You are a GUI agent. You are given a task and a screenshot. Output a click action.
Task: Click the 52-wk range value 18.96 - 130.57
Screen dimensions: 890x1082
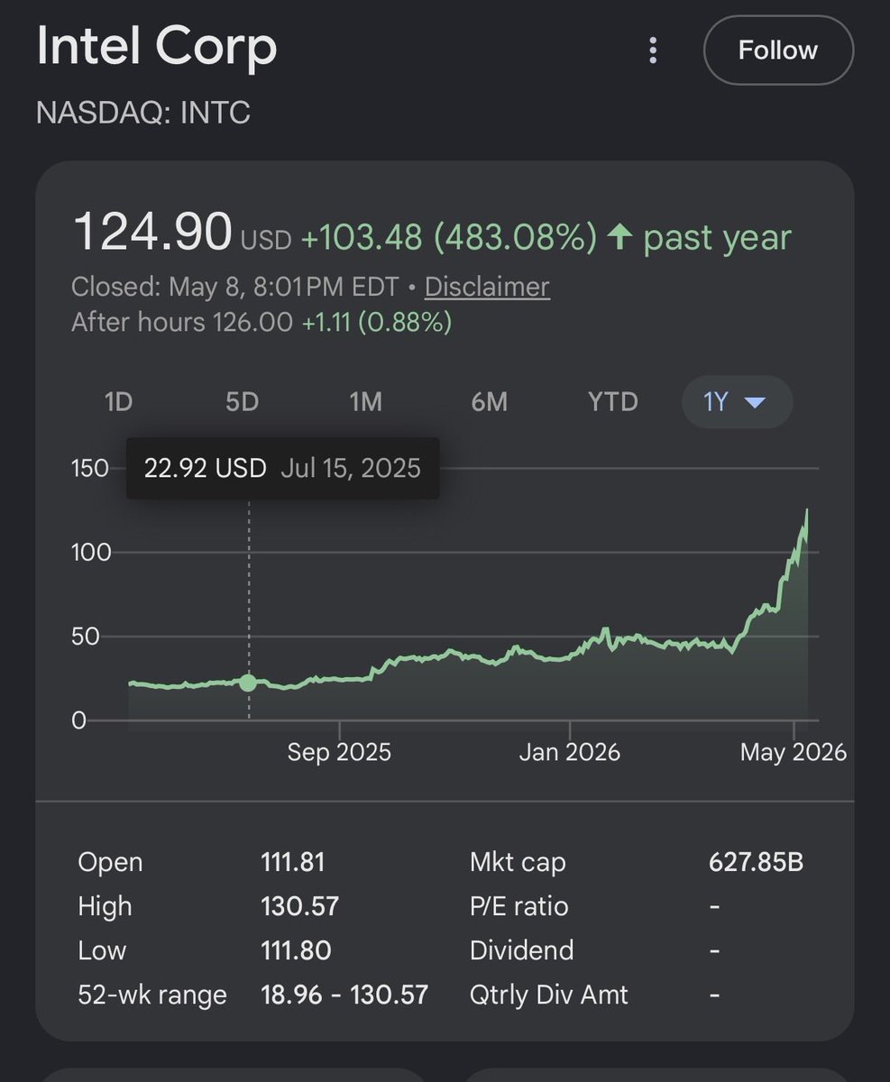(x=344, y=995)
